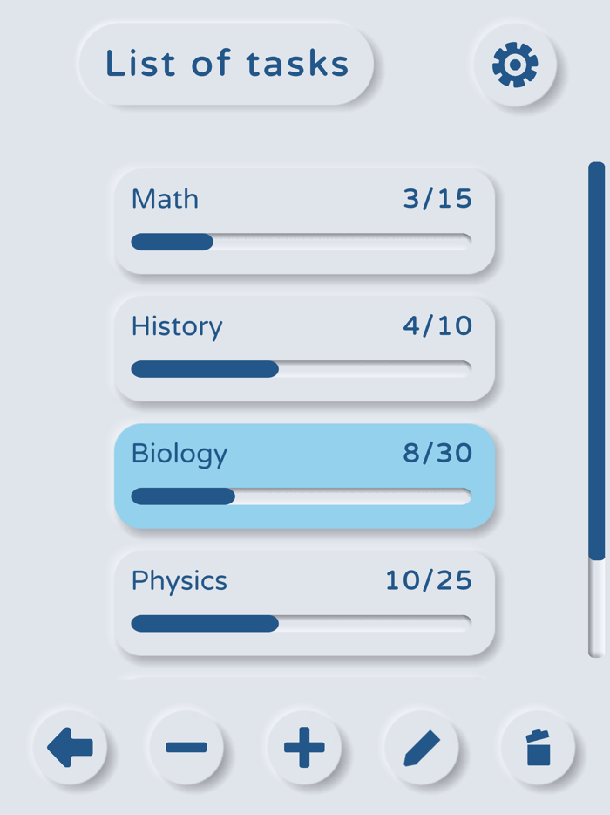Image resolution: width=610 pixels, height=815 pixels.
Task: Tap the Biology task label
Action: [179, 454]
